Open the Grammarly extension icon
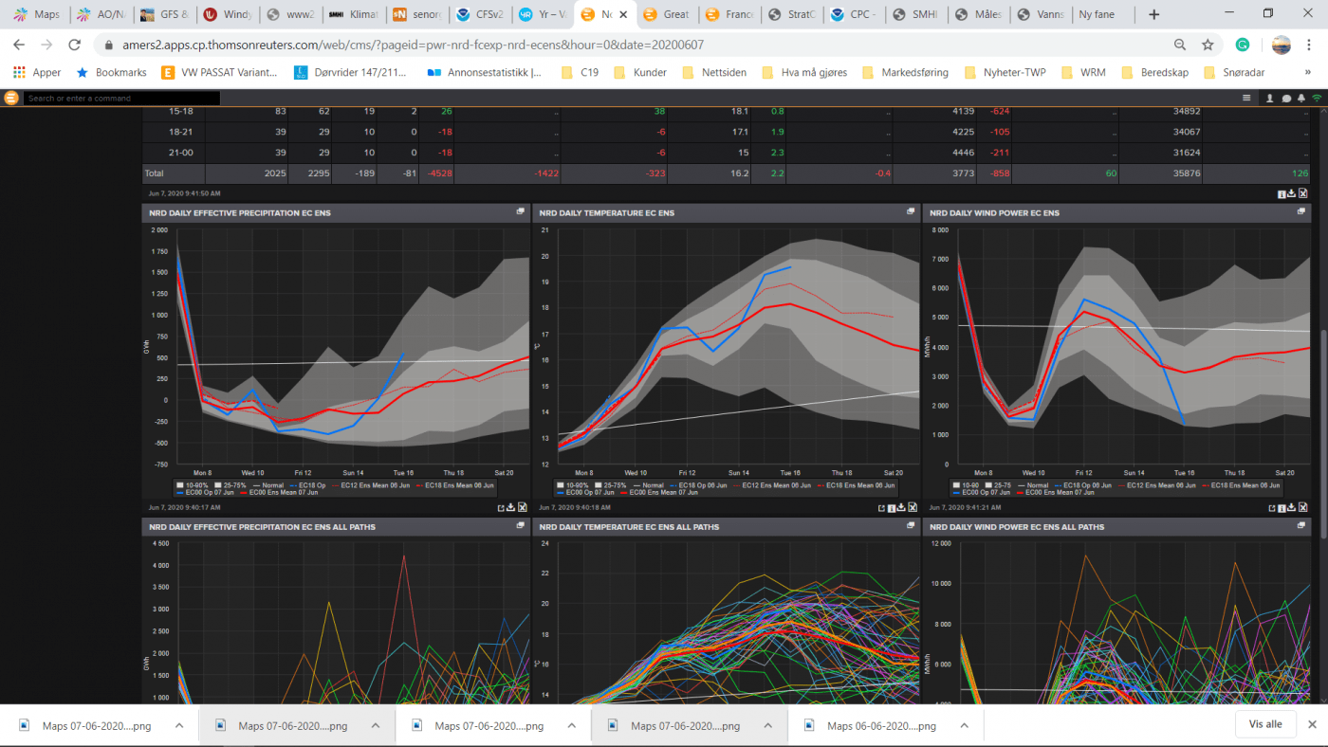Viewport: 1328px width, 747px height. coord(1243,45)
